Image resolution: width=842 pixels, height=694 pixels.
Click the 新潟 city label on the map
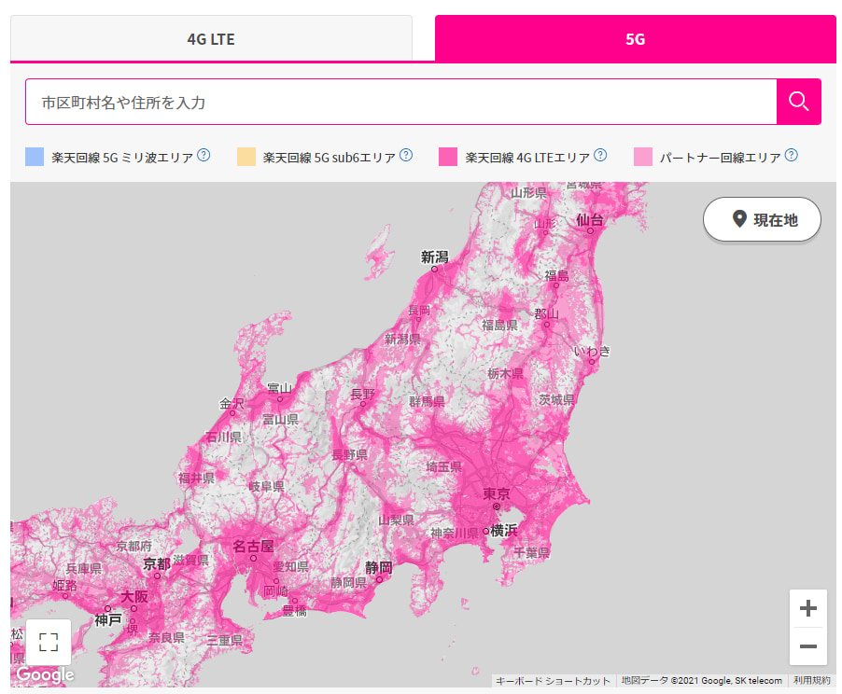click(434, 257)
